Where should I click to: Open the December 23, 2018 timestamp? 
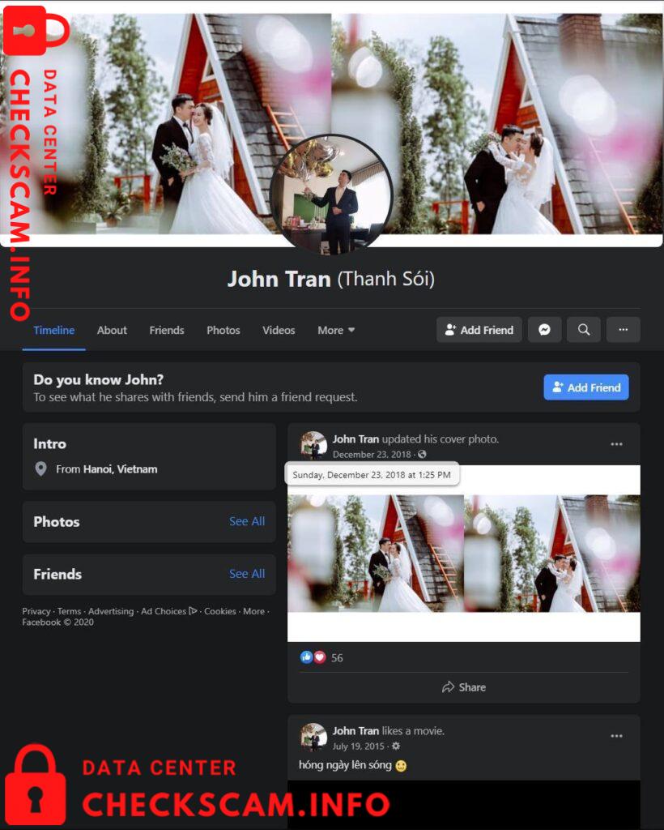coord(372,454)
